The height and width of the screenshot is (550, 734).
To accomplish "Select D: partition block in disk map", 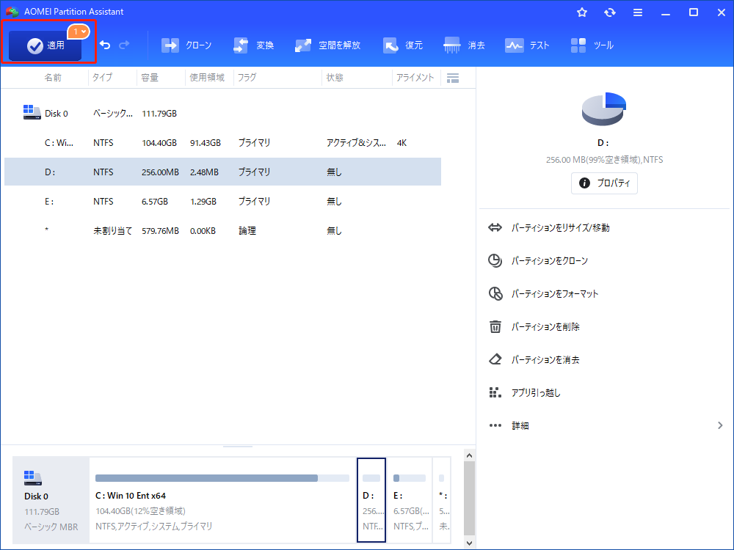I will click(371, 500).
